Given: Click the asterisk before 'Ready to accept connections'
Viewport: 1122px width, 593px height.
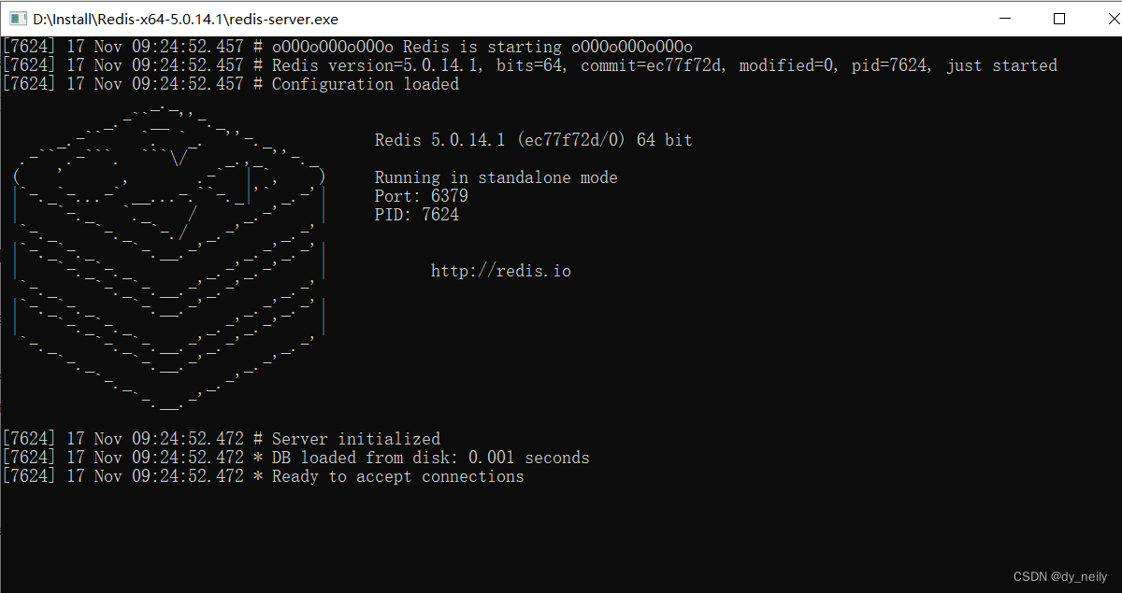Looking at the screenshot, I should [x=258, y=476].
